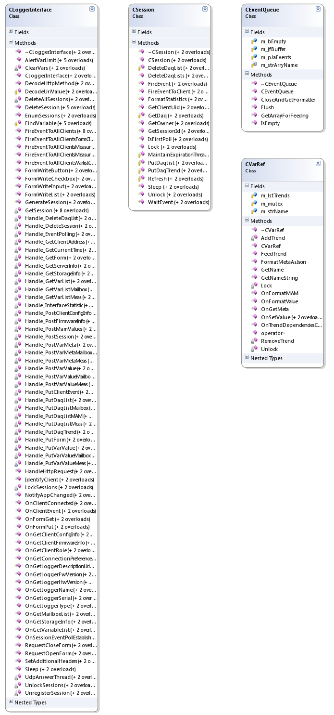Screen dimensions: 334x715
Task: Click the icon beside UdpAnswerThread method
Action: [18, 677]
